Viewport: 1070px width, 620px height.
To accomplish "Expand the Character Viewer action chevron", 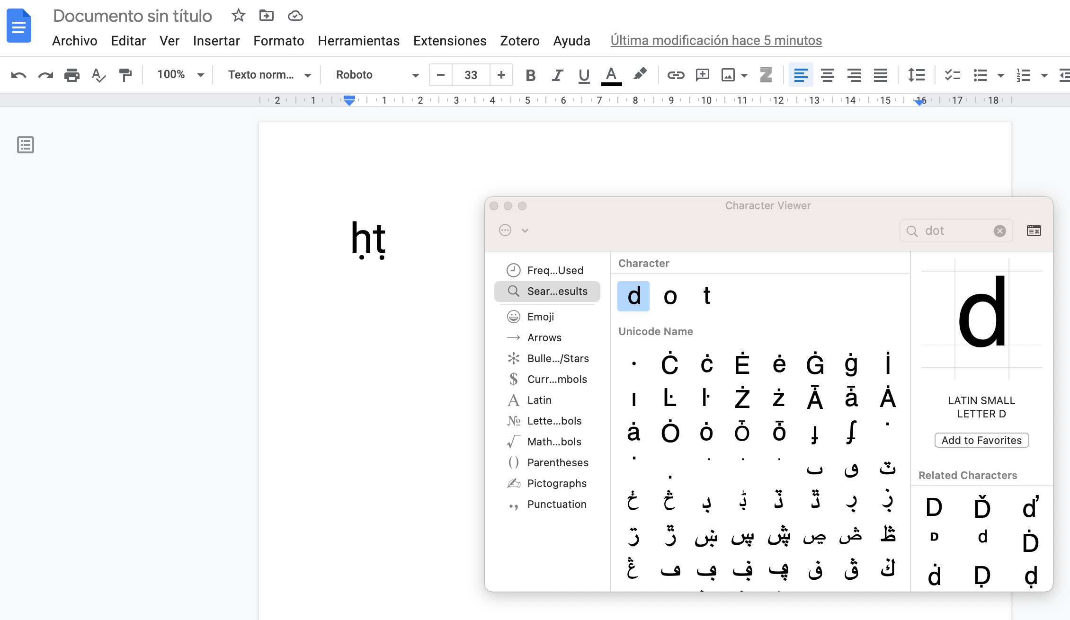I will coord(525,230).
